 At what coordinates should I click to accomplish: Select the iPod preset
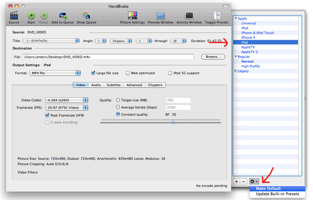pos(245,28)
